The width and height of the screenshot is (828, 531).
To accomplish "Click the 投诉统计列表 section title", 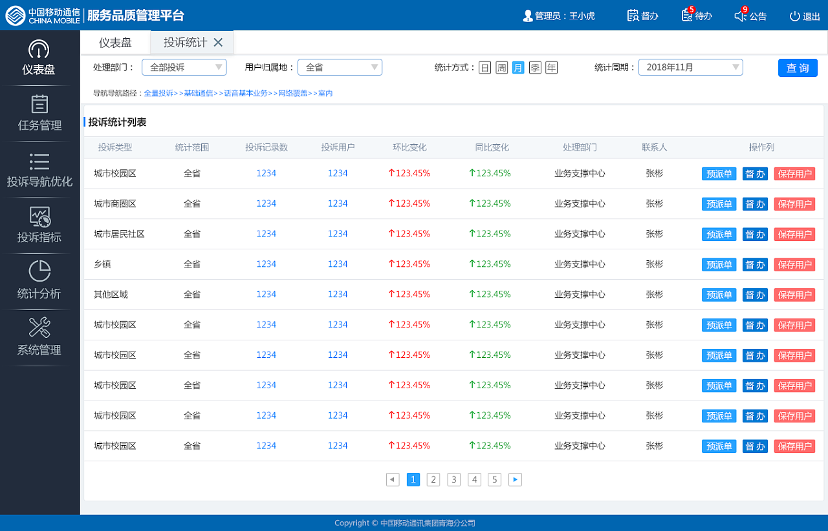I will [x=118, y=122].
